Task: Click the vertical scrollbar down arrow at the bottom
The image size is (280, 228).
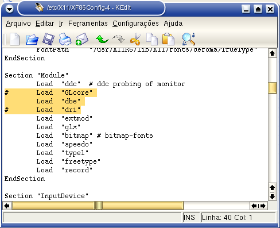Action: point(273,196)
